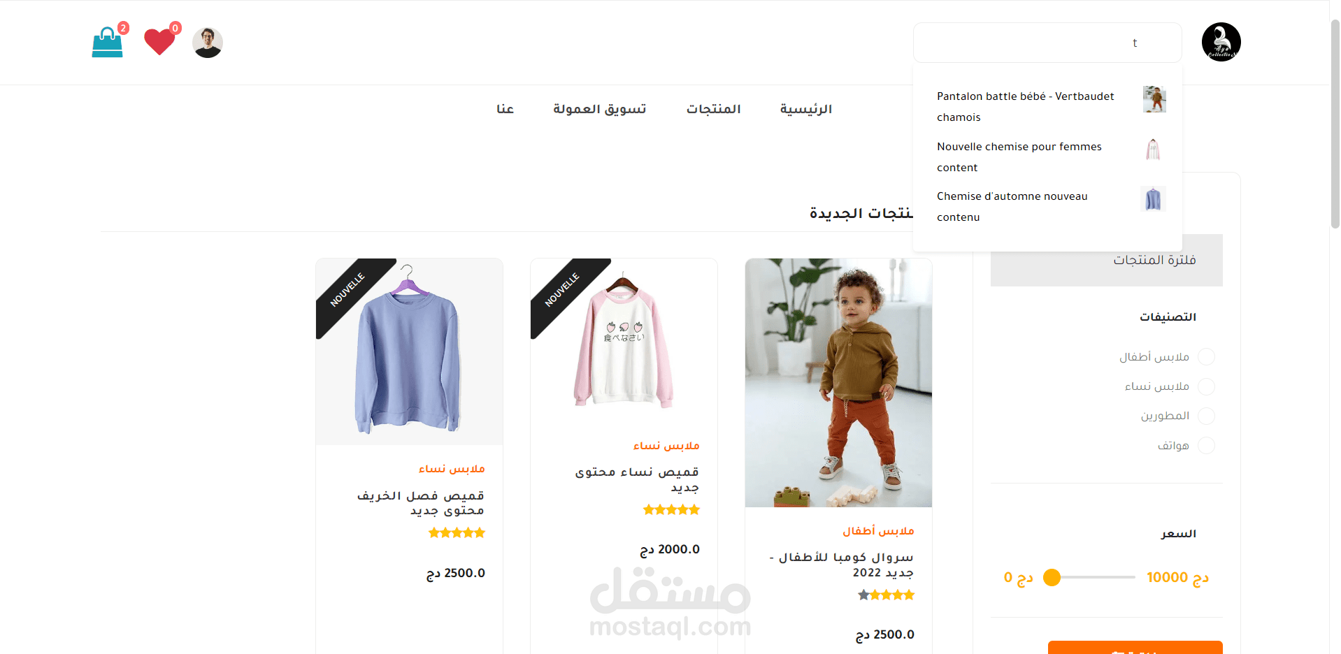This screenshot has height=654, width=1341.
Task: Click the pink chemise suggestion thumbnail
Action: 1154,150
